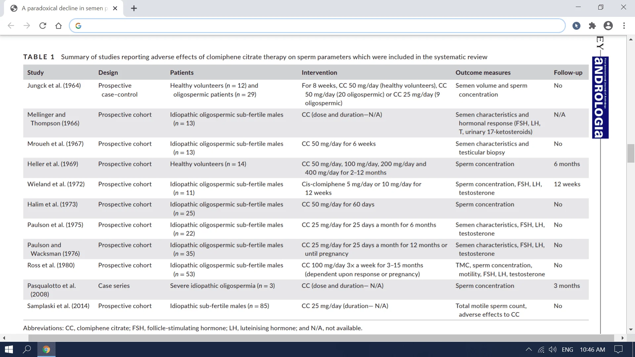Click the 10:46 AM clock

tap(592, 349)
